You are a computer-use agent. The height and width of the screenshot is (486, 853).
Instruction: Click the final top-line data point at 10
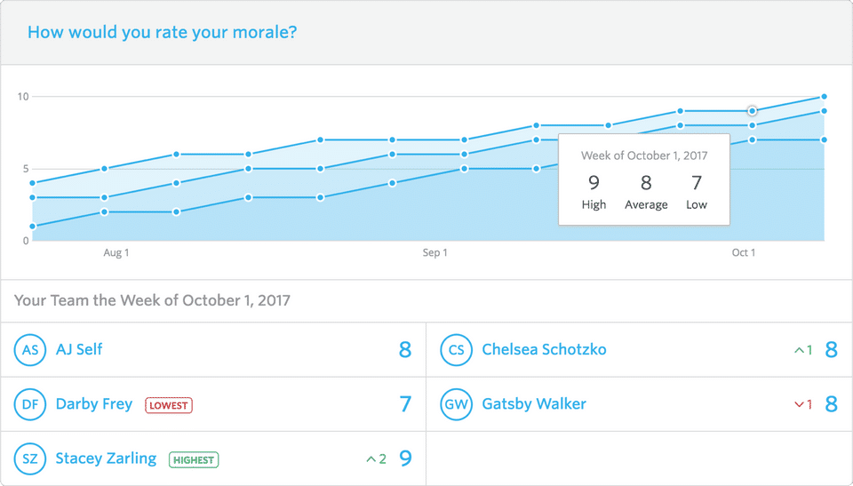coord(825,97)
